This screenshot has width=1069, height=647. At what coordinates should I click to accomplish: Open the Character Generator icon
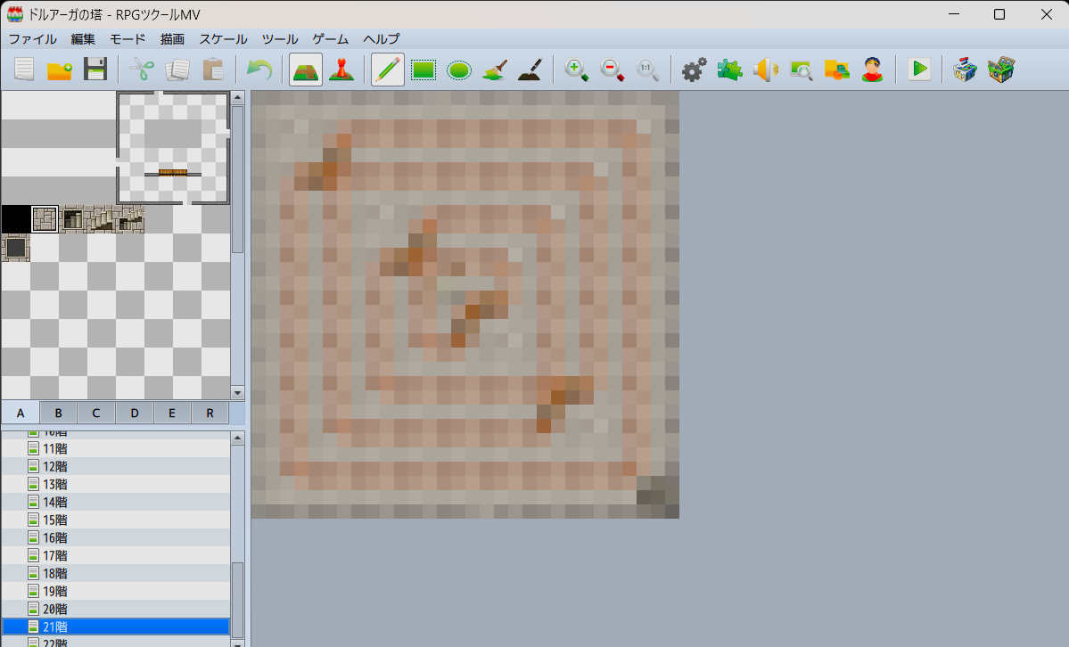pos(872,70)
